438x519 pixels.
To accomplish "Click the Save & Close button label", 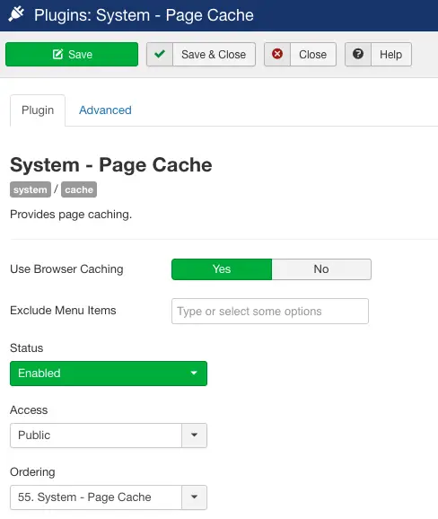I will (214, 54).
